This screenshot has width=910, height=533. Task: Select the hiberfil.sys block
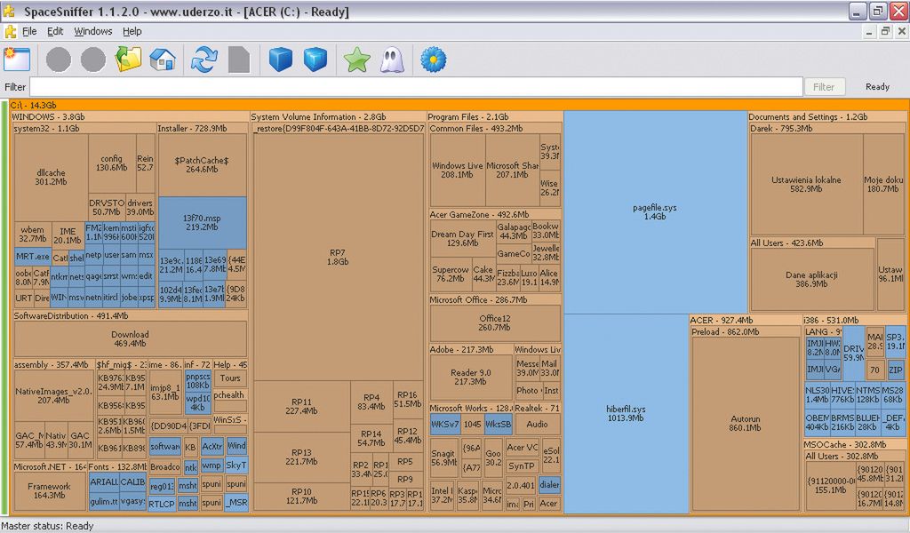point(627,413)
